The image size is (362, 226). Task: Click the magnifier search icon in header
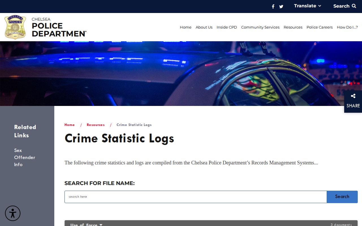(x=354, y=6)
